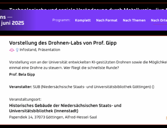Click the blue lightbulb icon
The width and height of the screenshot is (167, 128).
point(17,50)
